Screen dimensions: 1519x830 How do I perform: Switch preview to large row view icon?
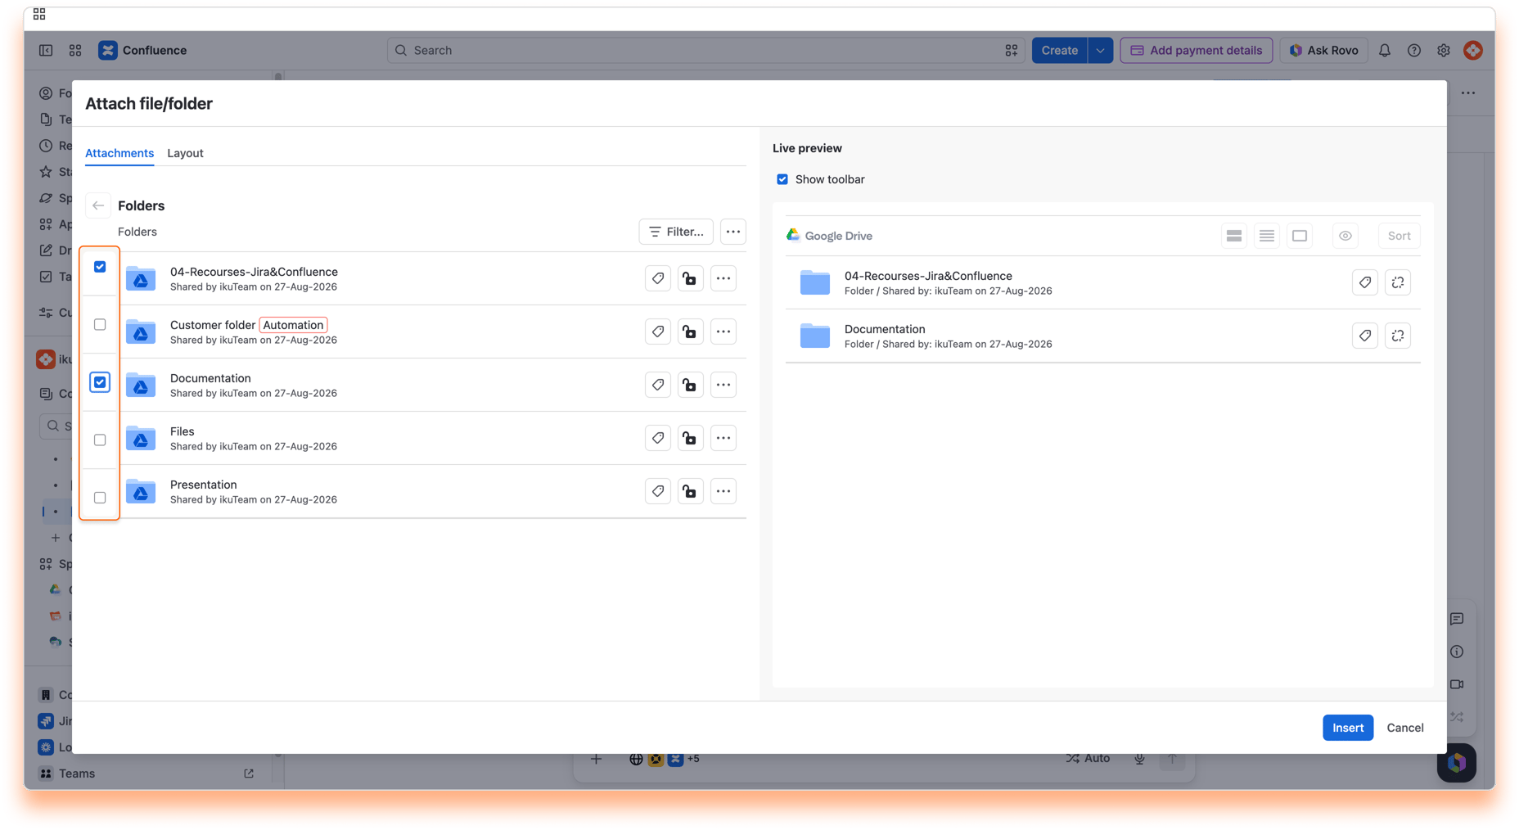pos(1234,236)
